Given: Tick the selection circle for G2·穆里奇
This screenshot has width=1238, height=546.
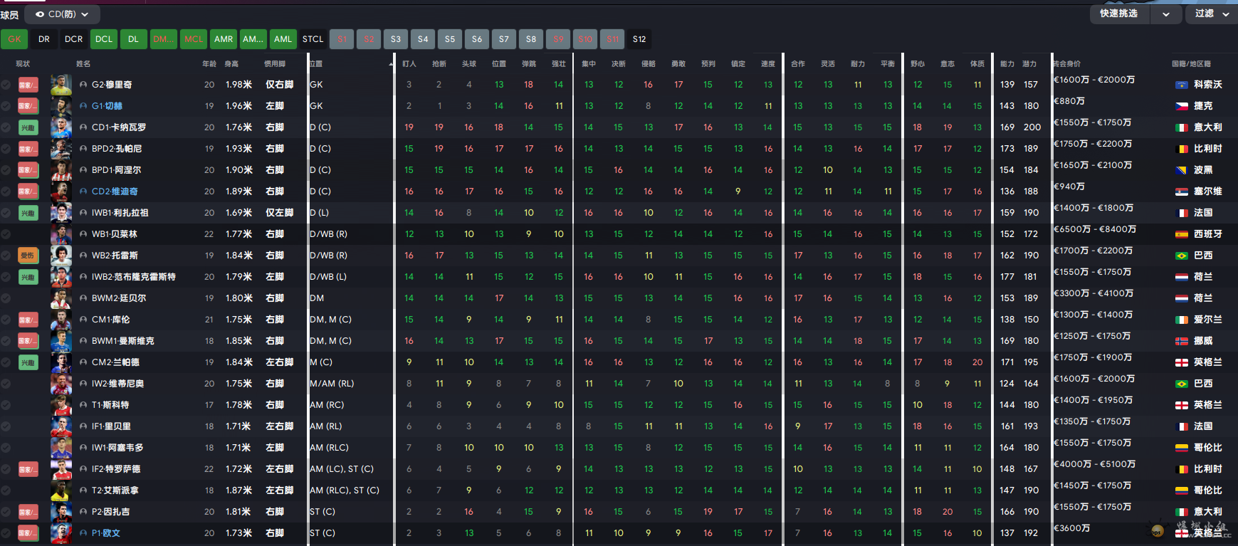Looking at the screenshot, I should click(x=6, y=85).
